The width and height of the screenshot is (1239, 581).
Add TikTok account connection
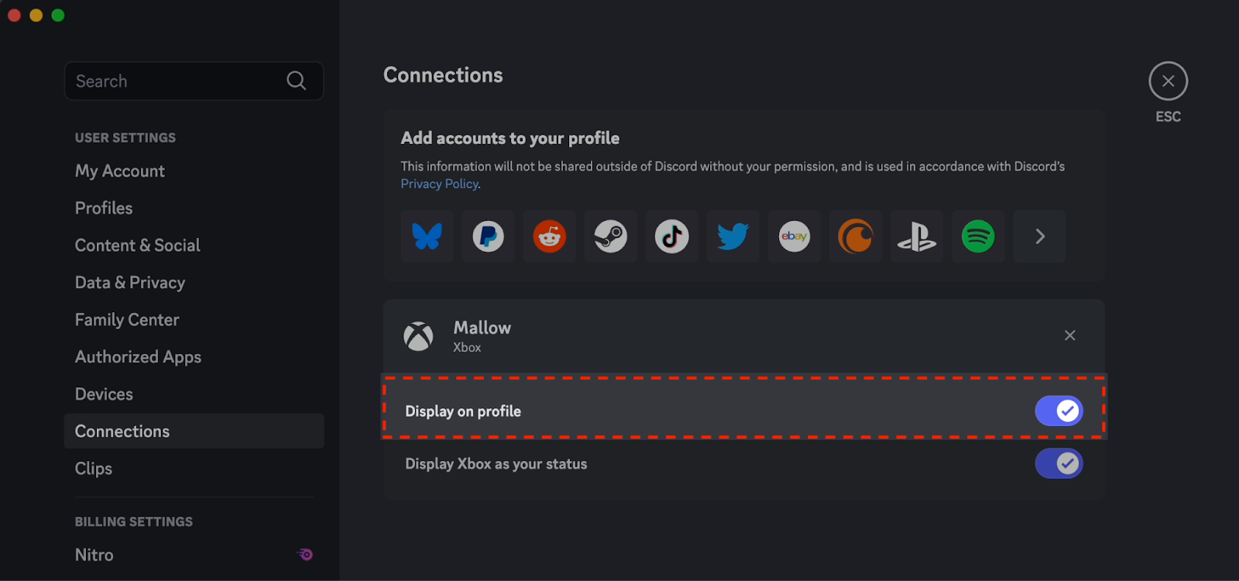coord(671,236)
